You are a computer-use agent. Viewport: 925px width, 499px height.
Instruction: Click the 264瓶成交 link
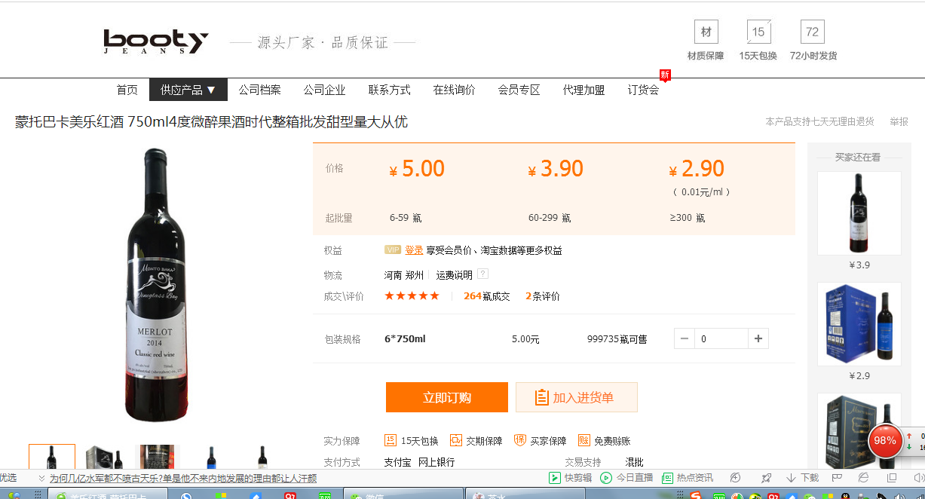point(487,296)
